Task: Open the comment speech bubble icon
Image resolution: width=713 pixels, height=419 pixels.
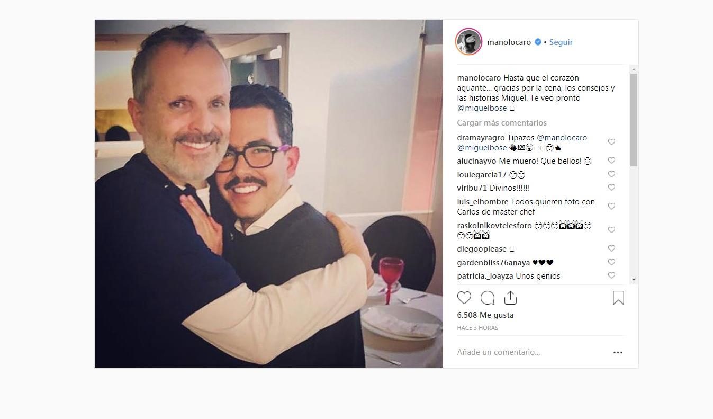Action: [488, 298]
